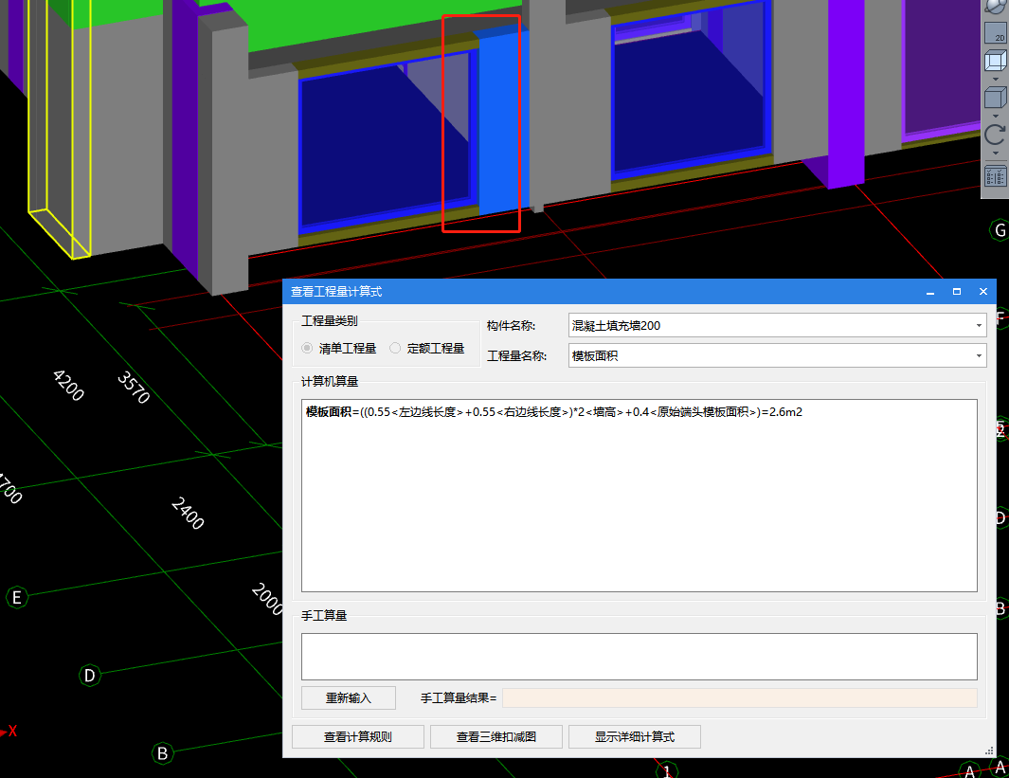The width and height of the screenshot is (1009, 778).
Task: Expand arrow under rotate icon
Action: click(996, 154)
